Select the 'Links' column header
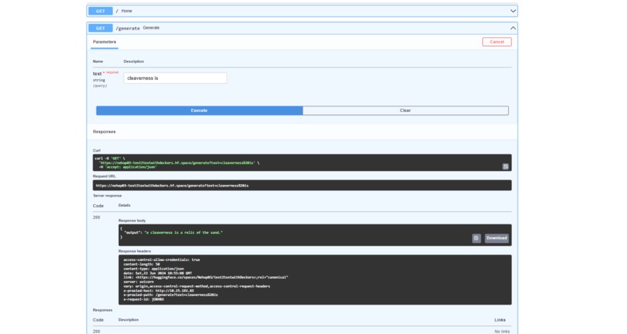 click(500, 320)
